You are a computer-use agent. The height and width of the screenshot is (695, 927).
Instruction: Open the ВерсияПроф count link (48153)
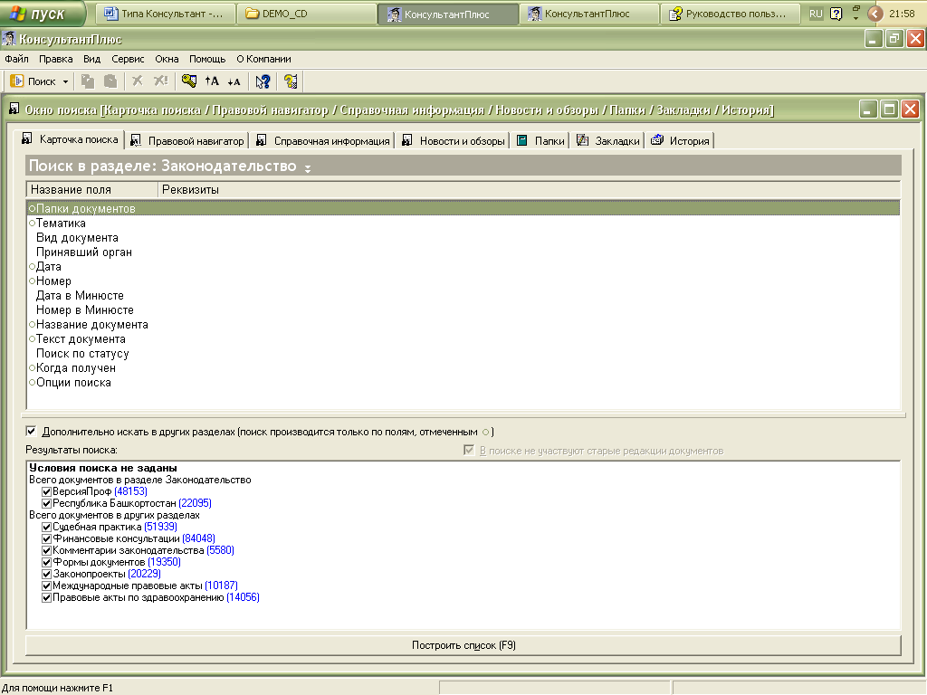(x=130, y=491)
